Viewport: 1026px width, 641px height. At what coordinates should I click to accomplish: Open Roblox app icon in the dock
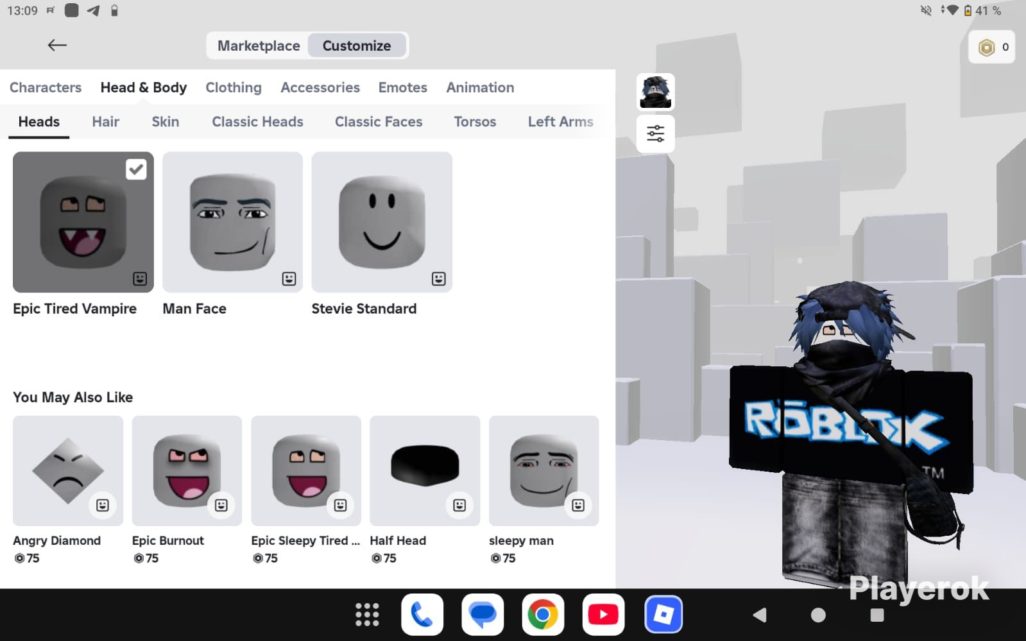tap(663, 615)
